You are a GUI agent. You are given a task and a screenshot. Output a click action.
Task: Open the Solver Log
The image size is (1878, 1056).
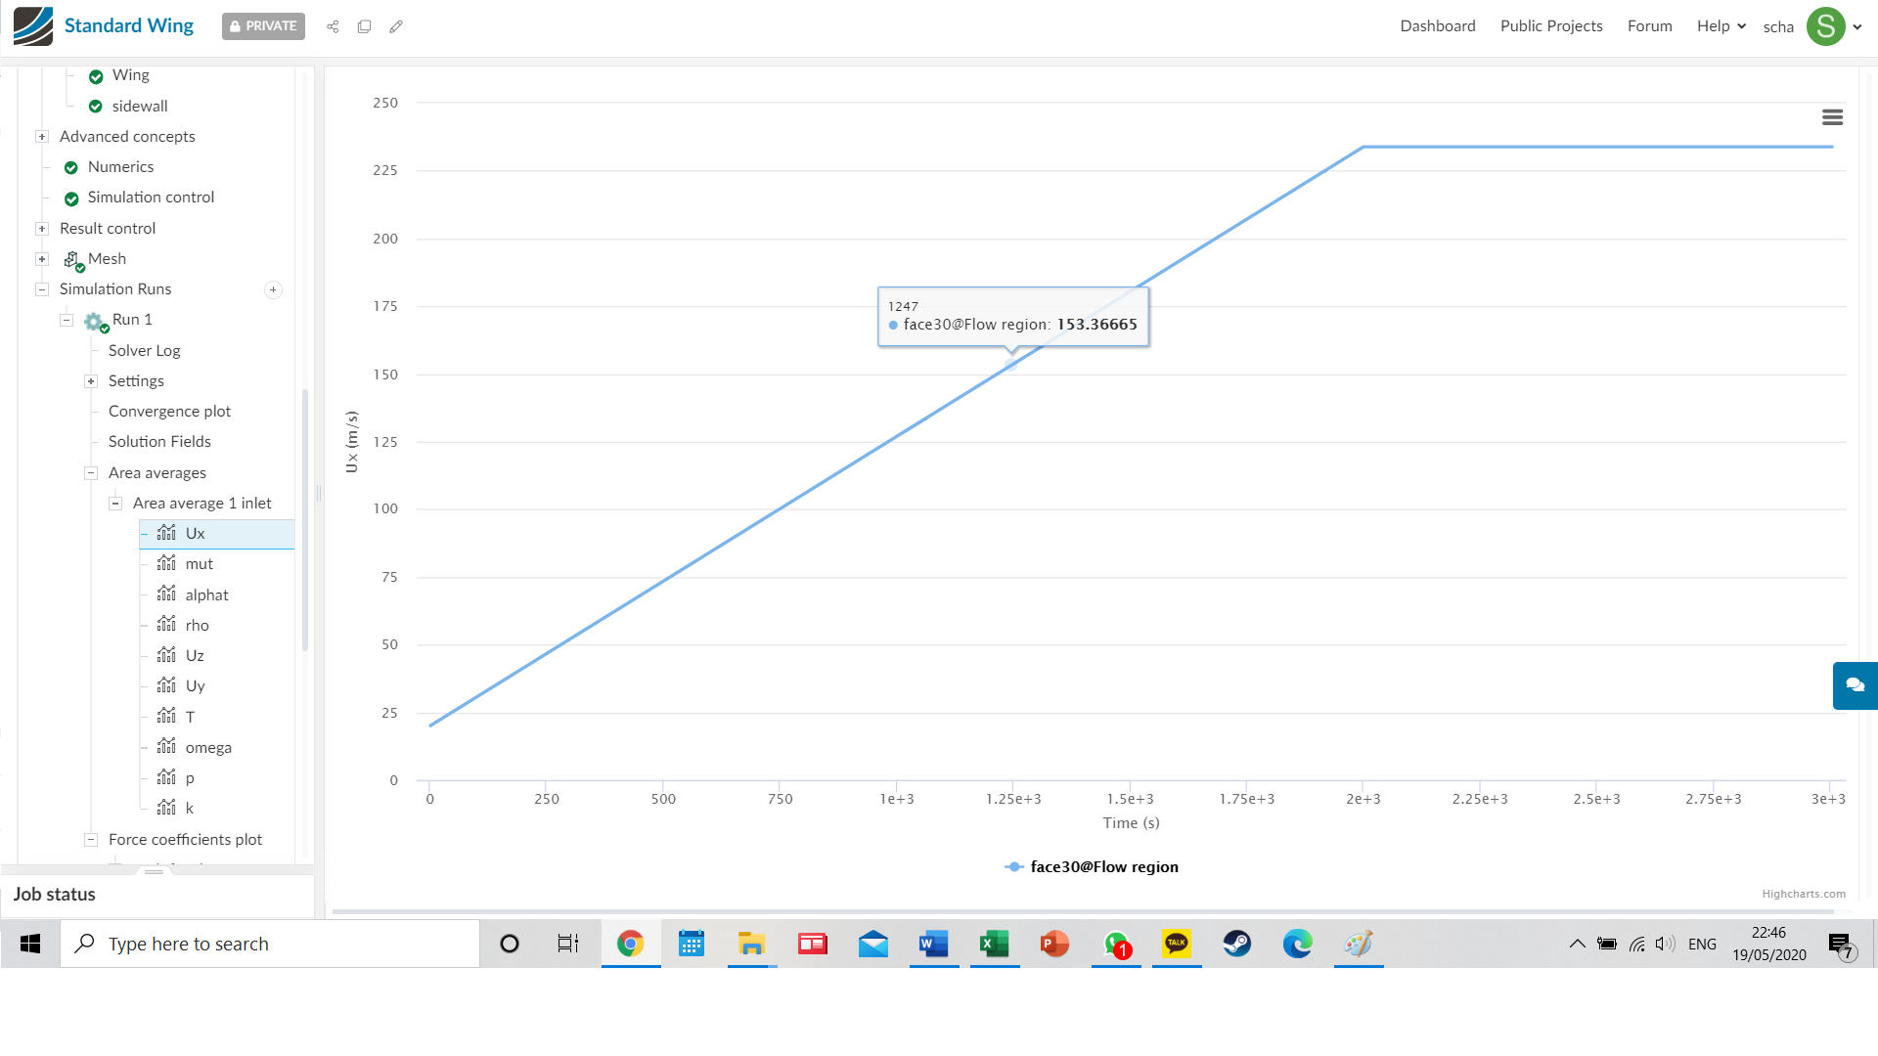click(x=144, y=350)
